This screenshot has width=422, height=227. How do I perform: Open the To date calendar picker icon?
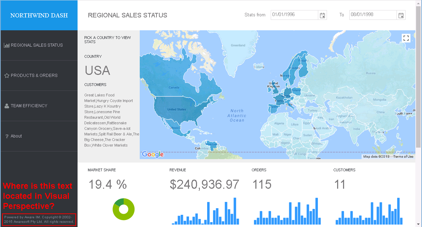(401, 15)
